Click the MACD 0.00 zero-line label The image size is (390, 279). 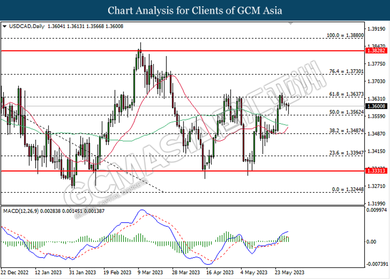click(x=371, y=242)
